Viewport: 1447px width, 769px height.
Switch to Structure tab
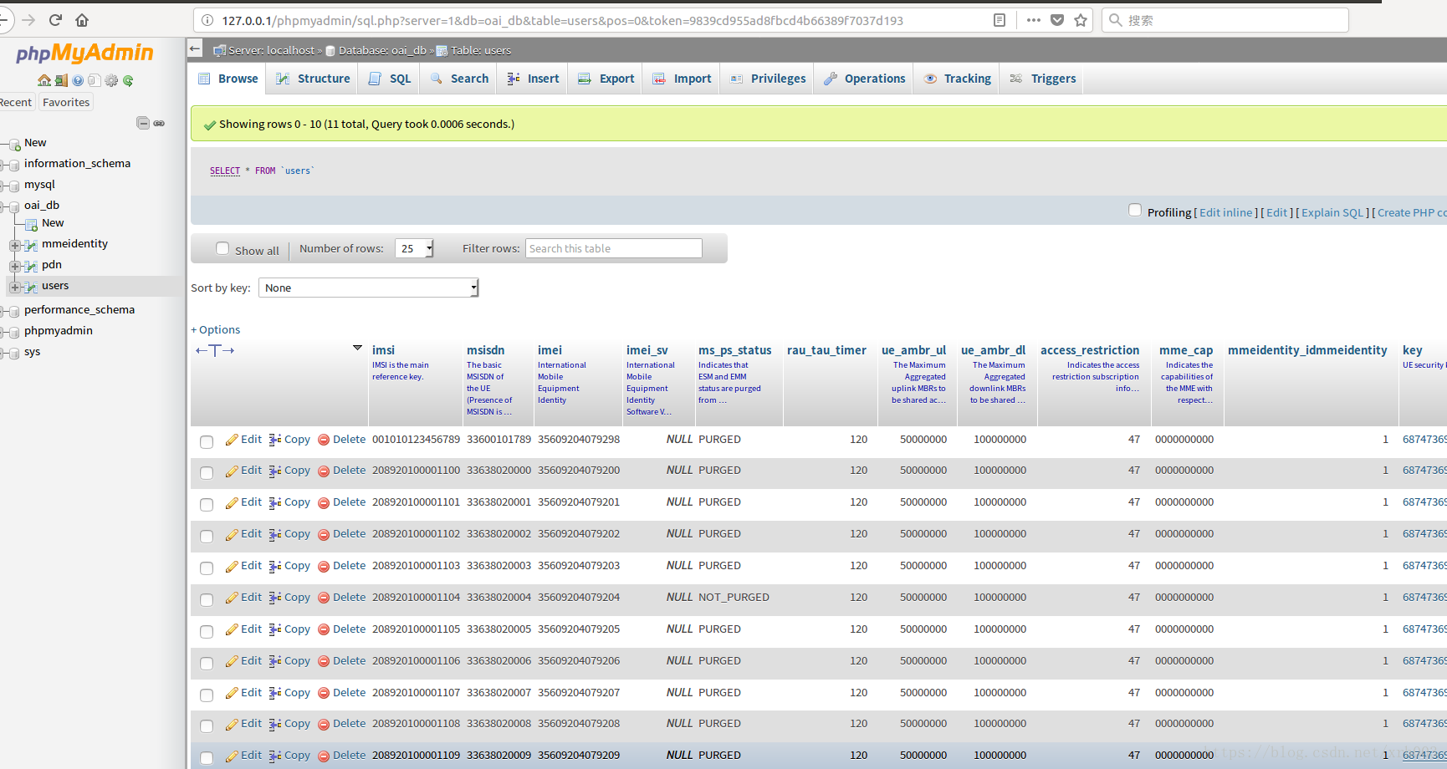point(314,79)
